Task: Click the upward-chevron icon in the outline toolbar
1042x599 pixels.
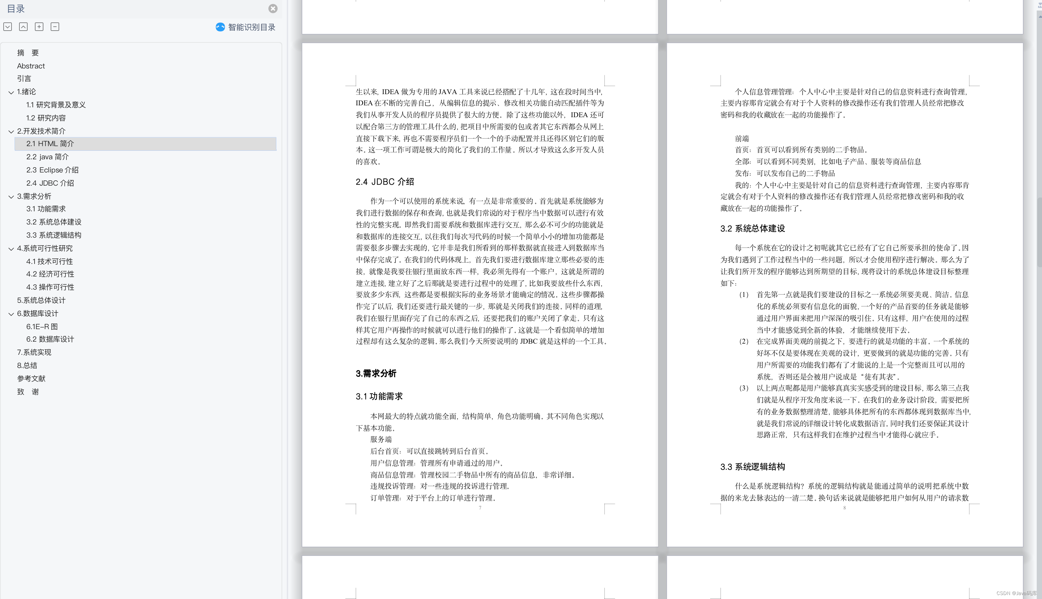Action: click(23, 27)
